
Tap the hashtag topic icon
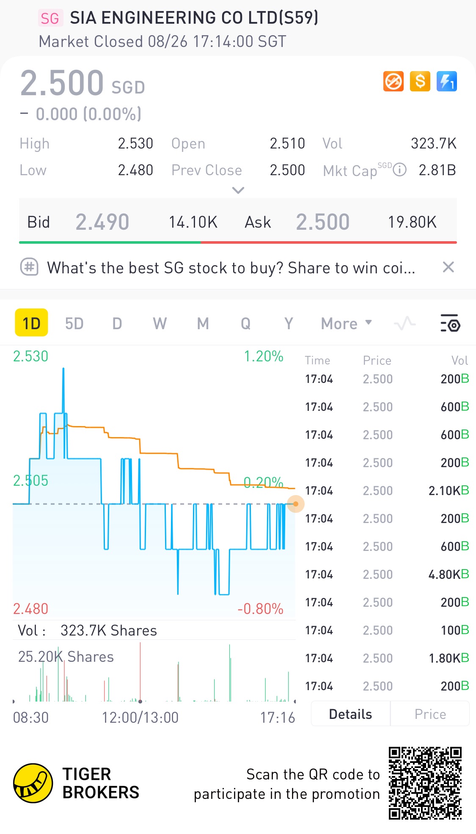pyautogui.click(x=30, y=267)
